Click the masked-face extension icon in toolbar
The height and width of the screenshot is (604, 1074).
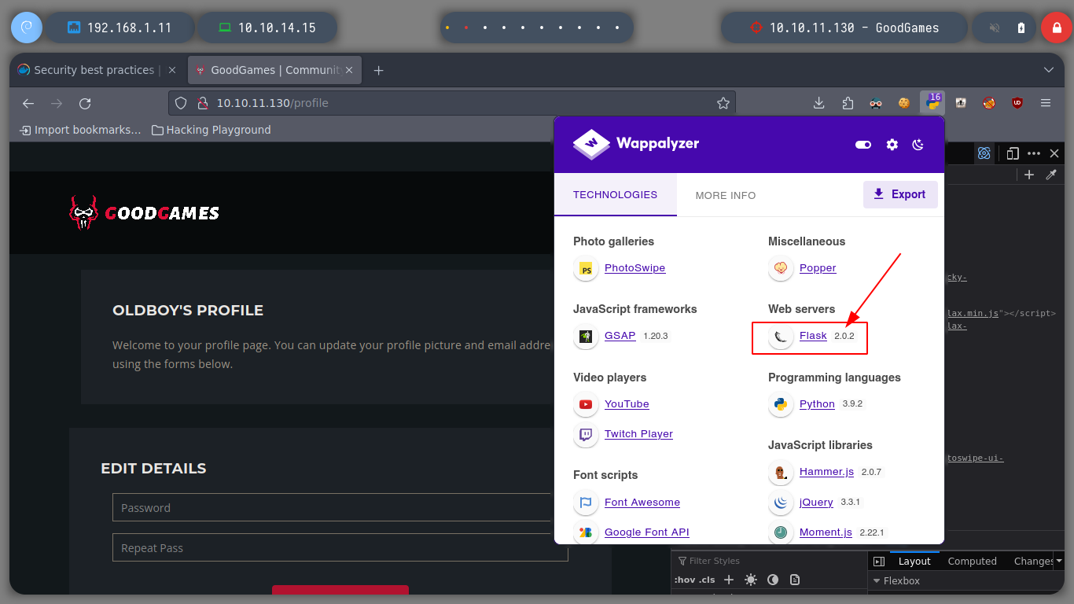[x=876, y=103]
